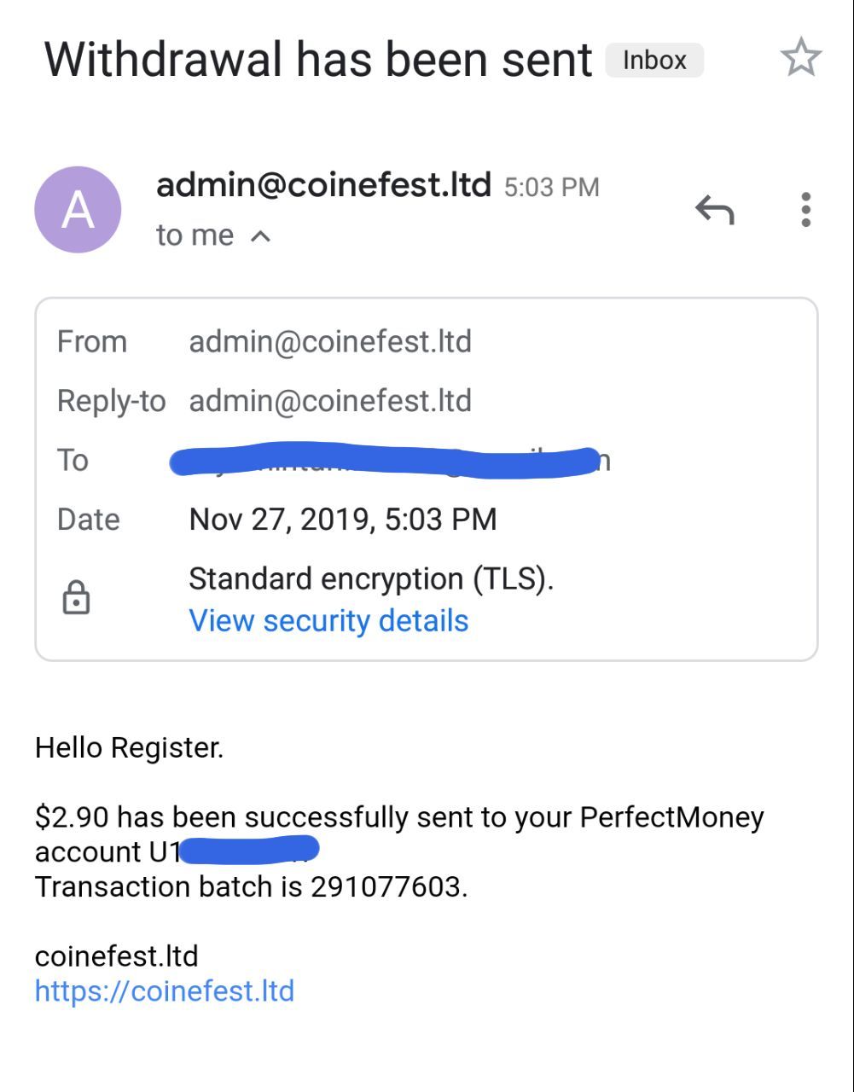Collapse details with the "to me" chevron
Image resolution: width=854 pixels, height=1092 pixels.
pos(261,236)
